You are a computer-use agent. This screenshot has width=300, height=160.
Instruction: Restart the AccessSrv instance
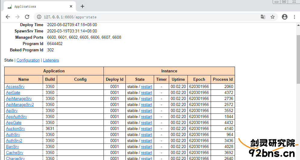(147, 86)
